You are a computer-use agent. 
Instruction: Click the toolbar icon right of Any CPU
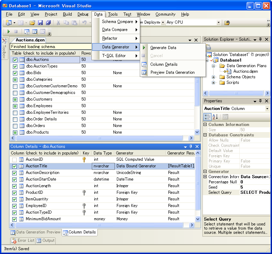pos(227,23)
